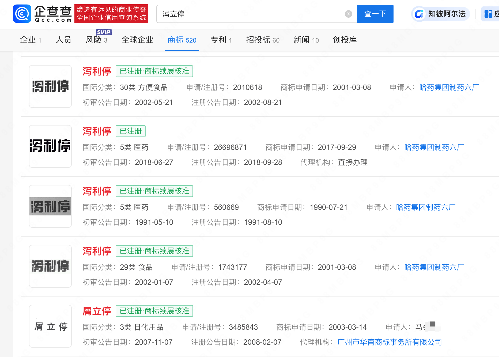Open applicant 哈药集团制药六厂 for 29类 食品
The image size is (499, 357).
coord(434,267)
